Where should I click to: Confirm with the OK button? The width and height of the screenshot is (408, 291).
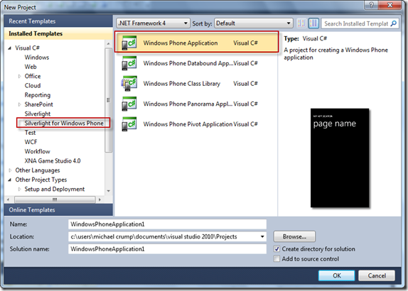pyautogui.click(x=336, y=275)
